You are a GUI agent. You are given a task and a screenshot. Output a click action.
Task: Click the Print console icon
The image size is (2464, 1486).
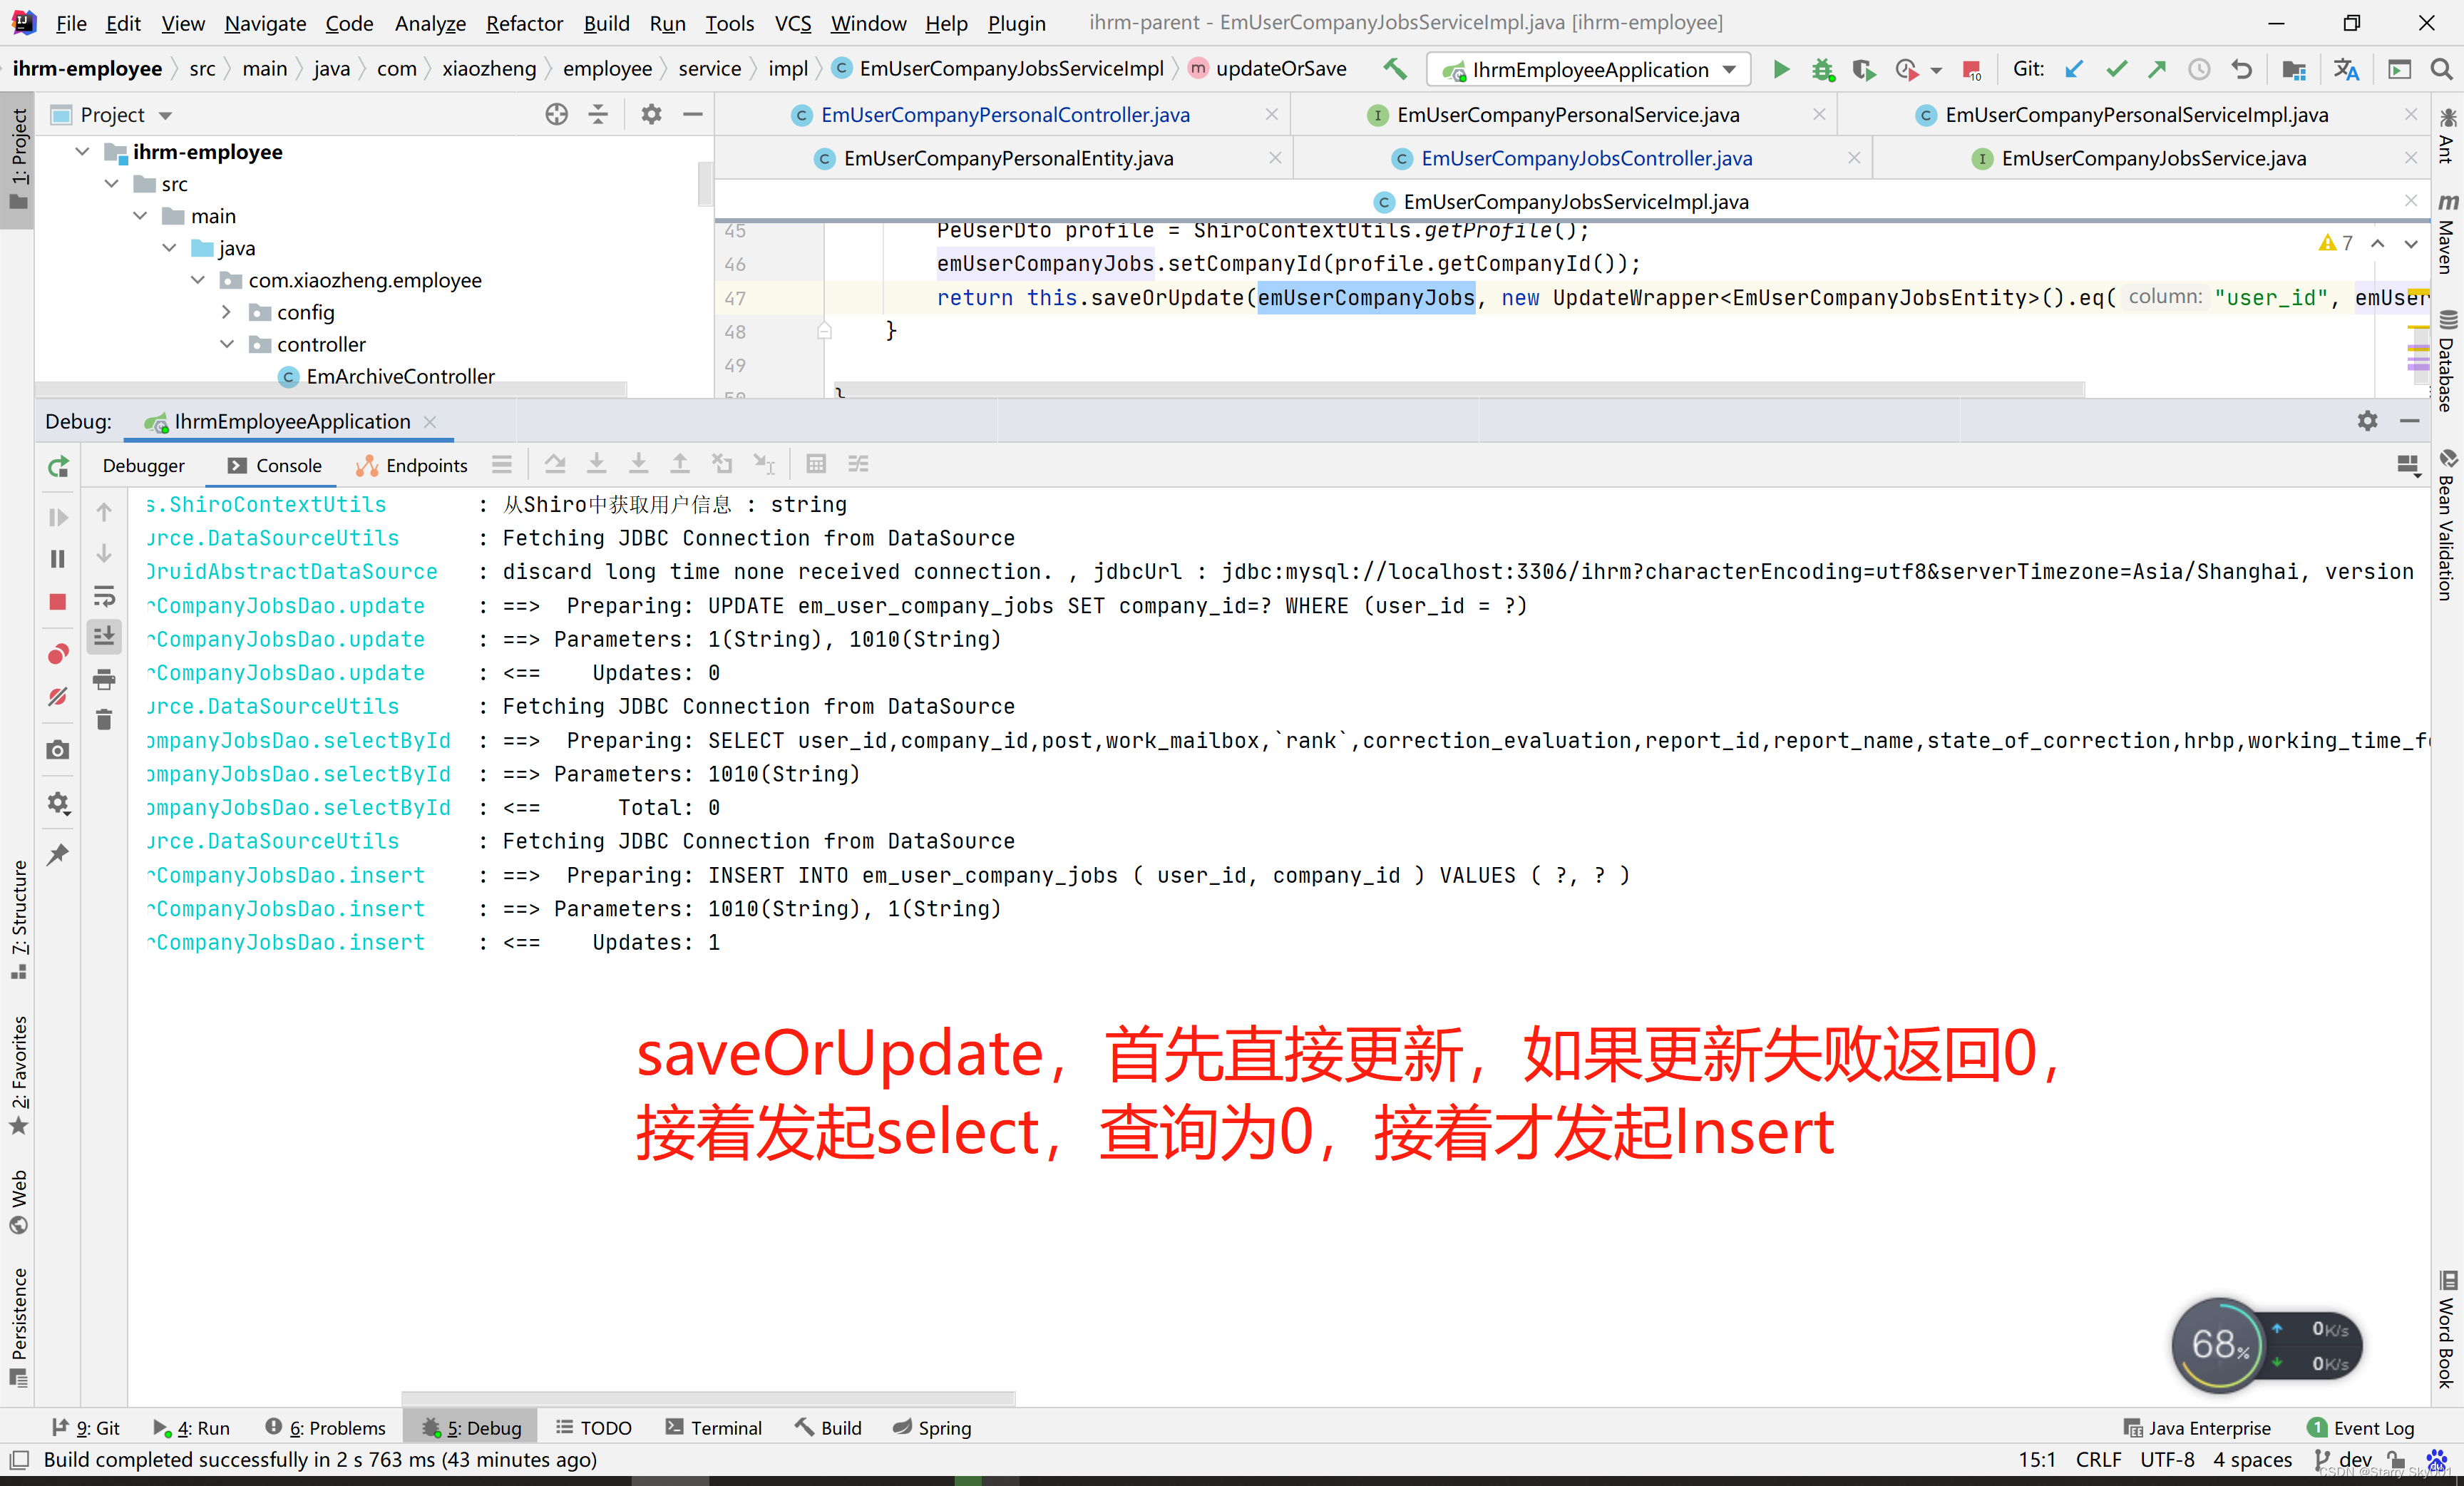tap(104, 680)
